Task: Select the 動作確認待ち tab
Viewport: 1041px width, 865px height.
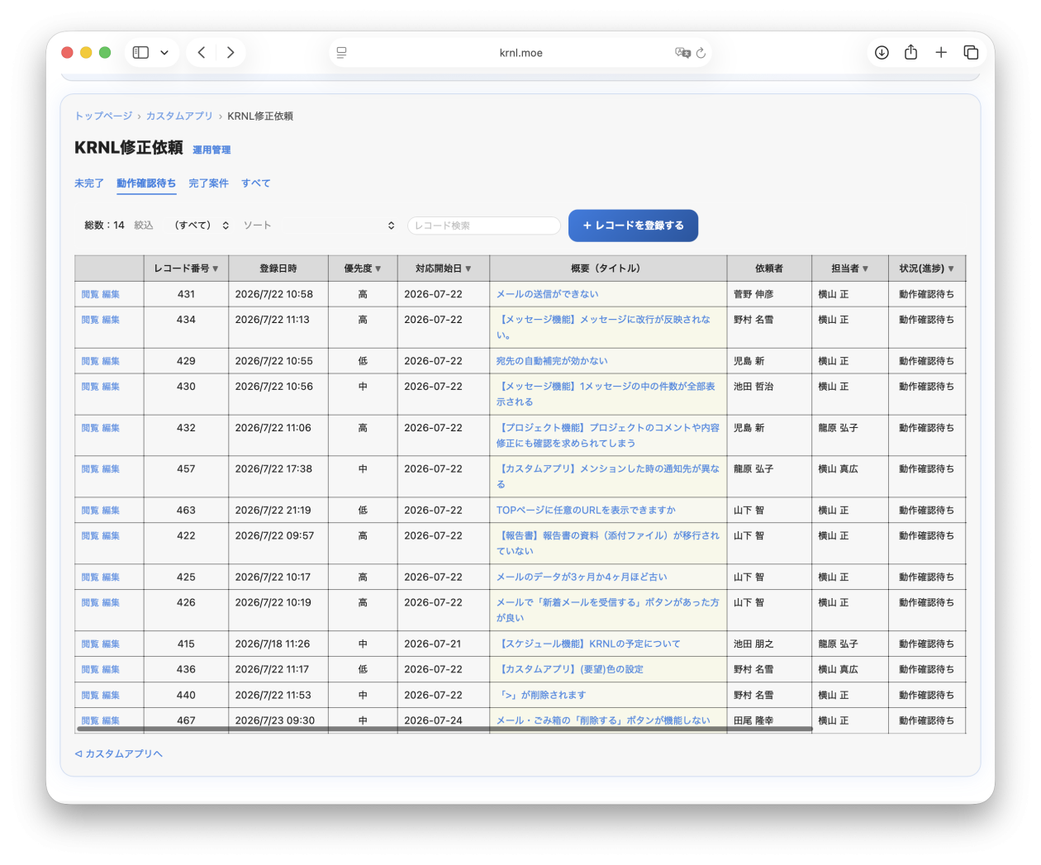Action: (x=146, y=183)
